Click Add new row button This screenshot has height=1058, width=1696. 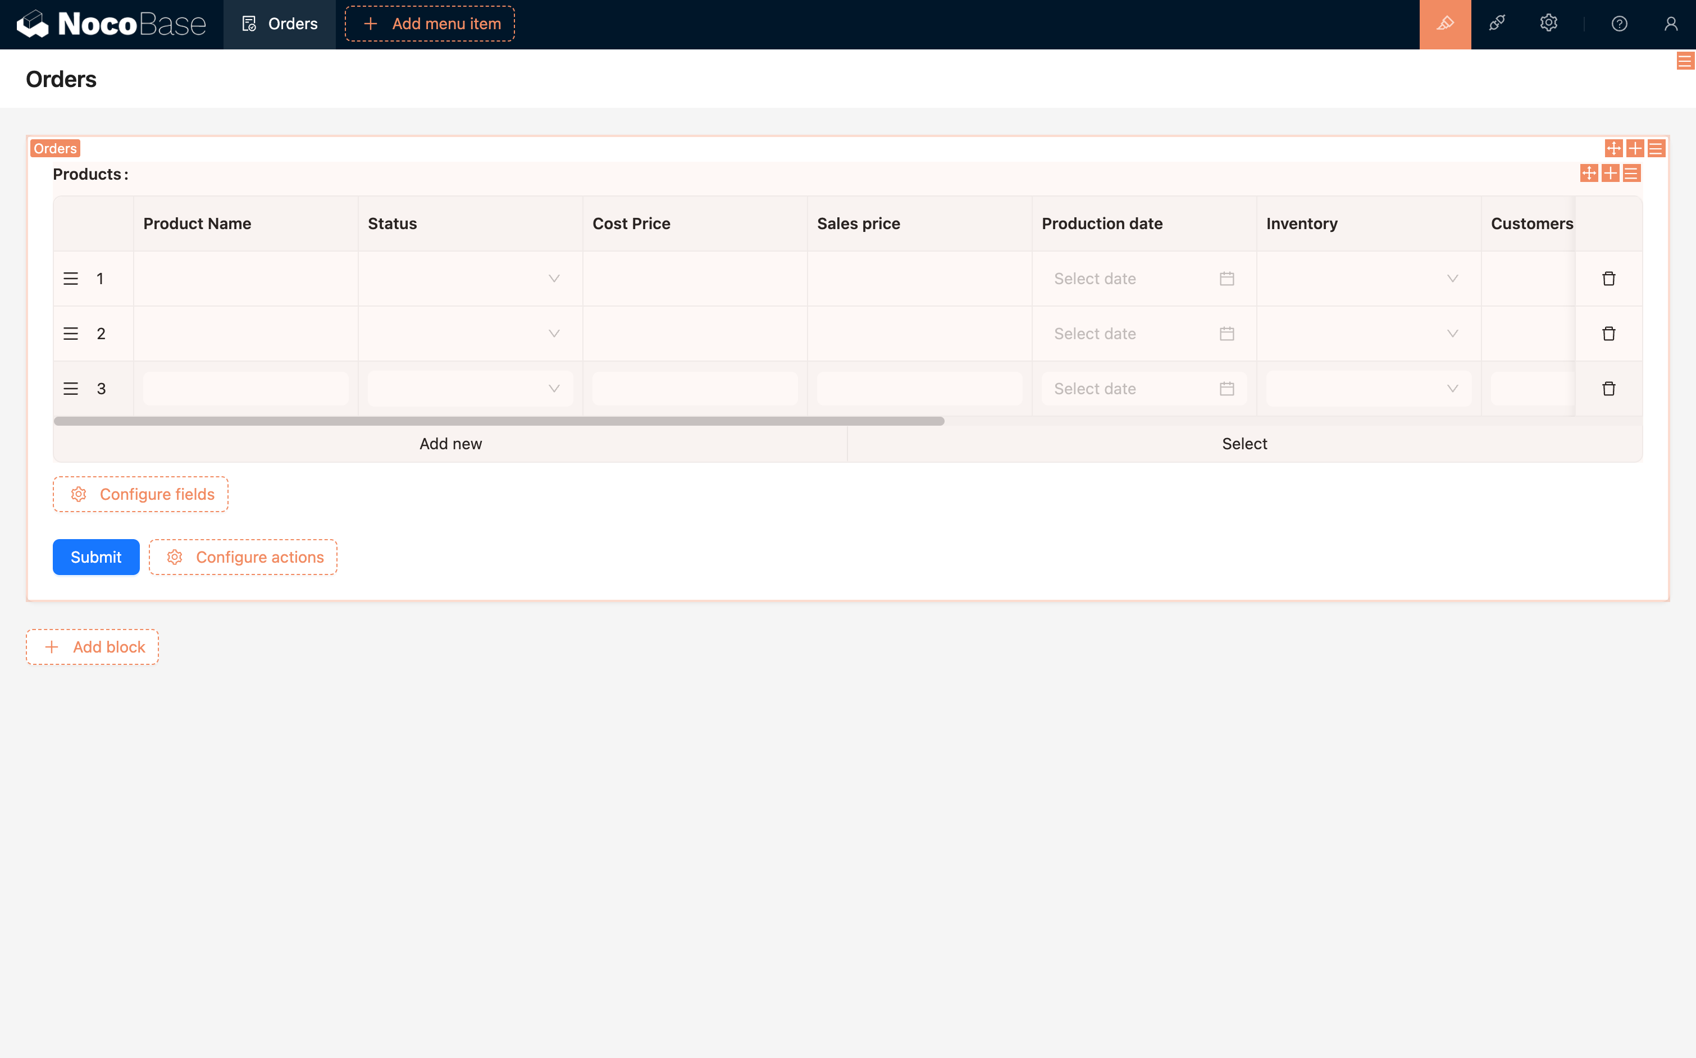coord(450,444)
